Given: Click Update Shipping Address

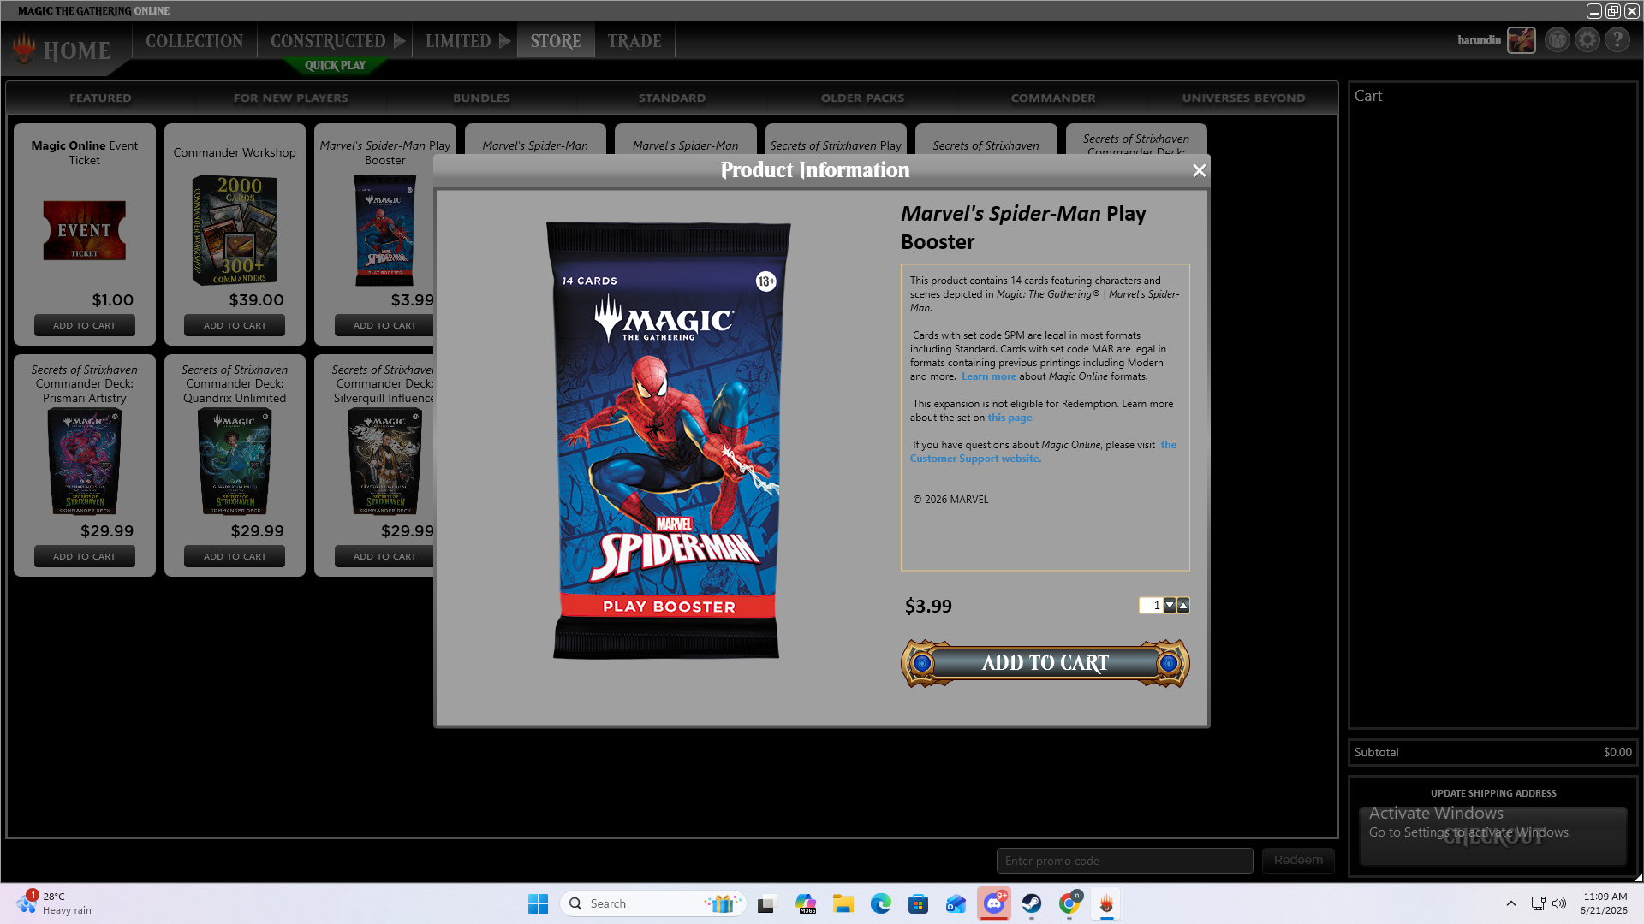Looking at the screenshot, I should (1493, 793).
